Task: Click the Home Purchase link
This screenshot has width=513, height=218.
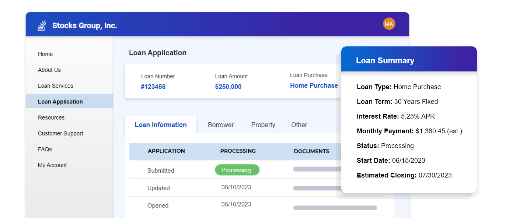Action: pos(314,85)
